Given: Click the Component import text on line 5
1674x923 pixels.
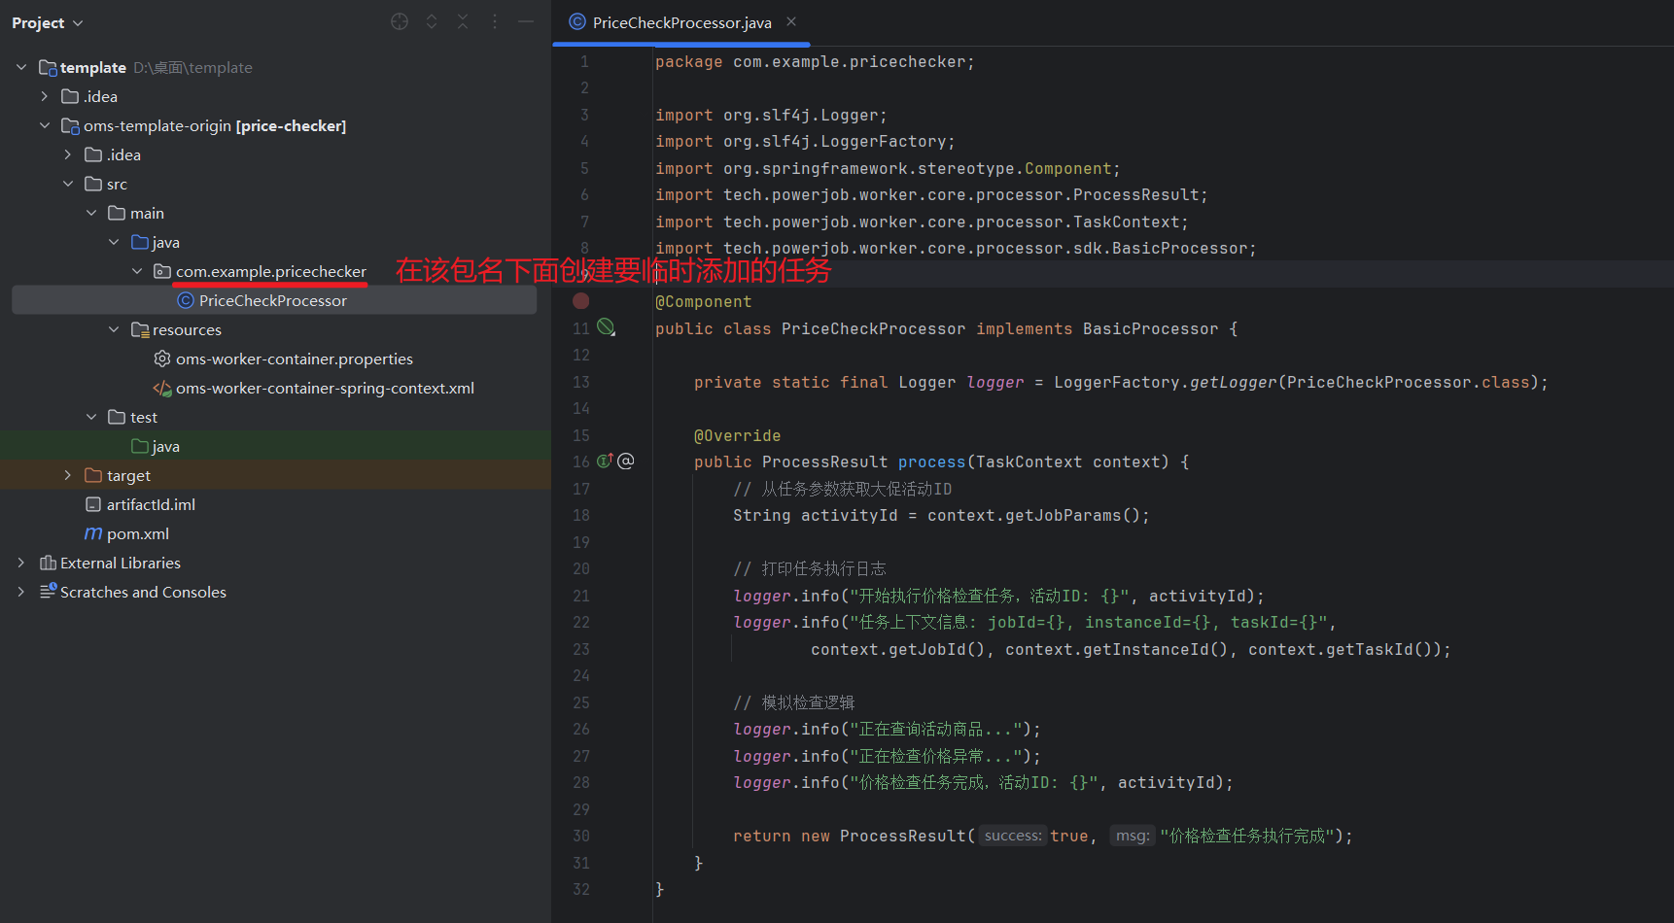Looking at the screenshot, I should point(1067,168).
